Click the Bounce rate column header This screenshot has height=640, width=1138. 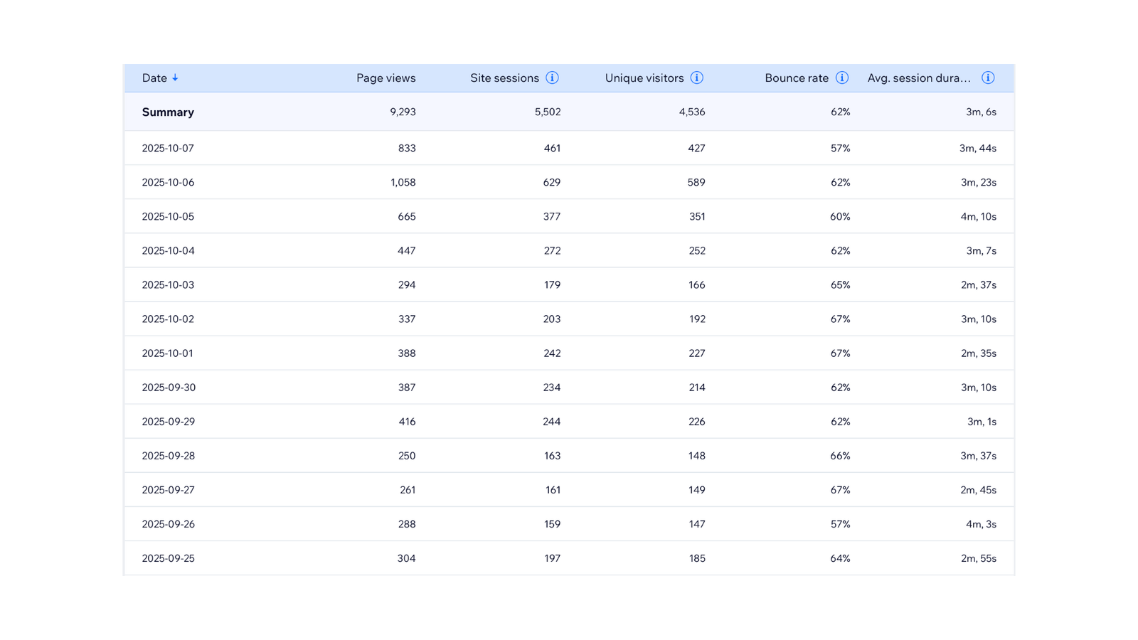tap(796, 78)
